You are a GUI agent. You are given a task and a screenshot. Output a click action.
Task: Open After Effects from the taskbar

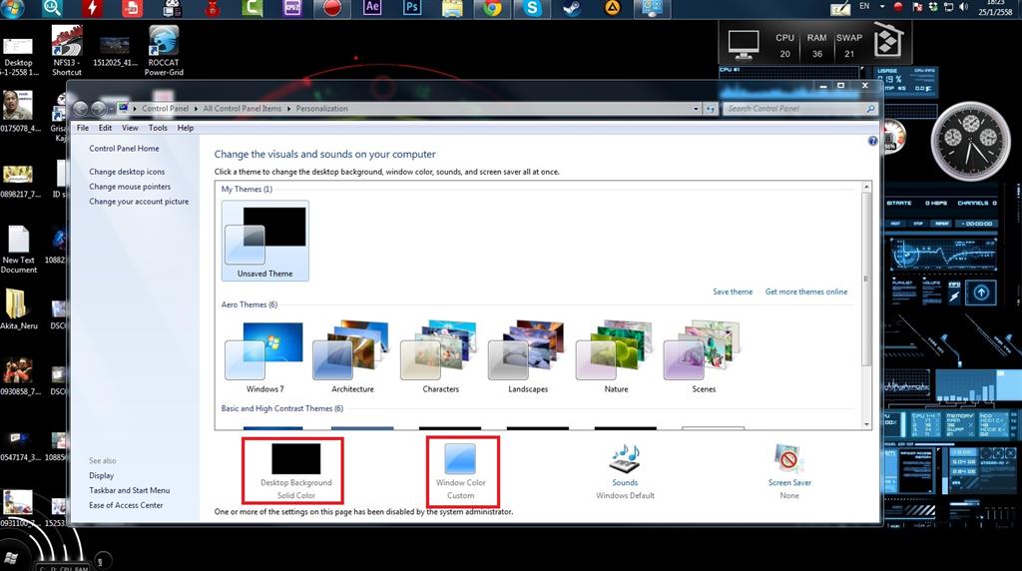click(x=372, y=8)
